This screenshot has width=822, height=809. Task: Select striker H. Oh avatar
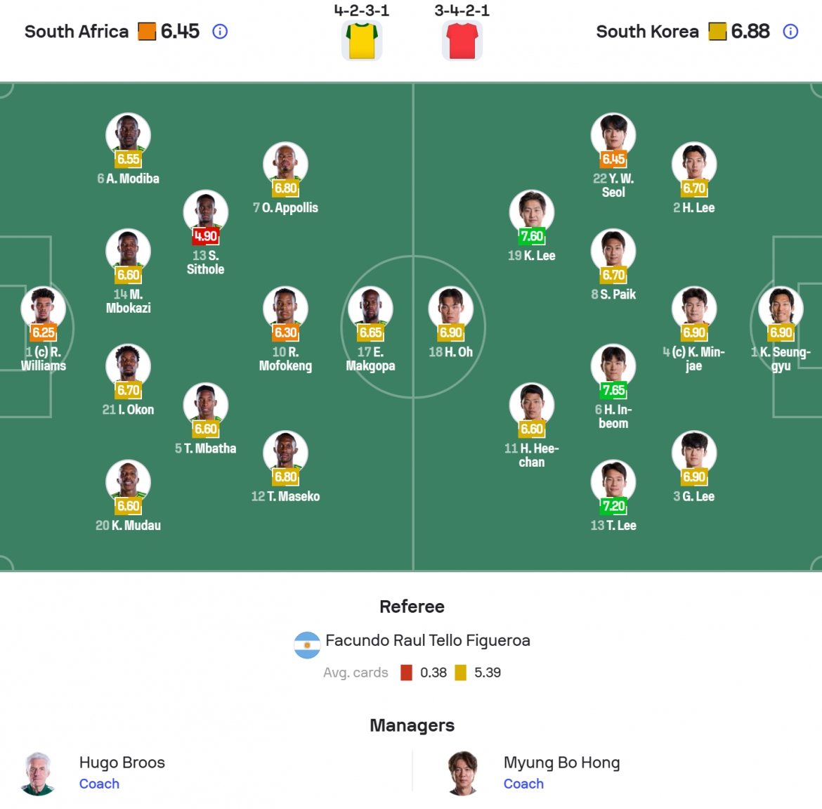[451, 309]
